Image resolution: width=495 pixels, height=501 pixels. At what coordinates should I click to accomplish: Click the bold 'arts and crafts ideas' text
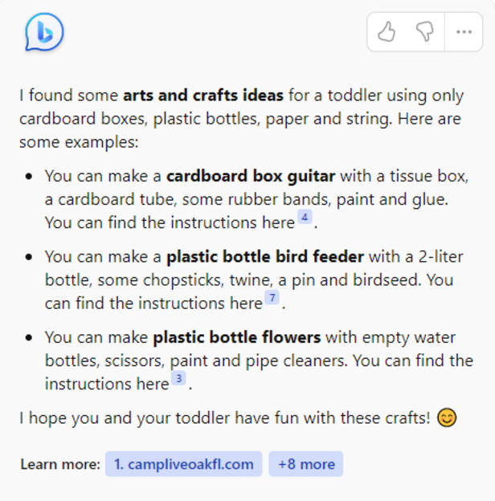(202, 96)
